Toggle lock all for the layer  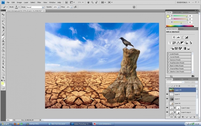point(179,86)
